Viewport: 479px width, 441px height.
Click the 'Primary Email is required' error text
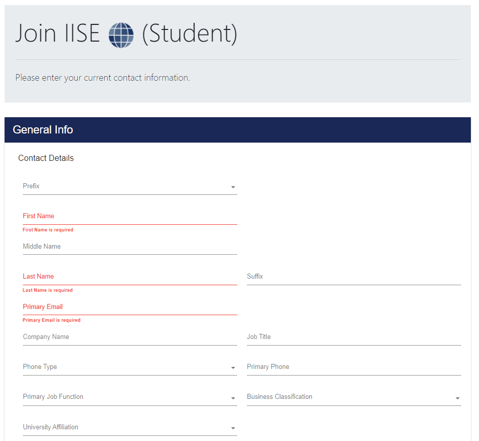(52, 320)
